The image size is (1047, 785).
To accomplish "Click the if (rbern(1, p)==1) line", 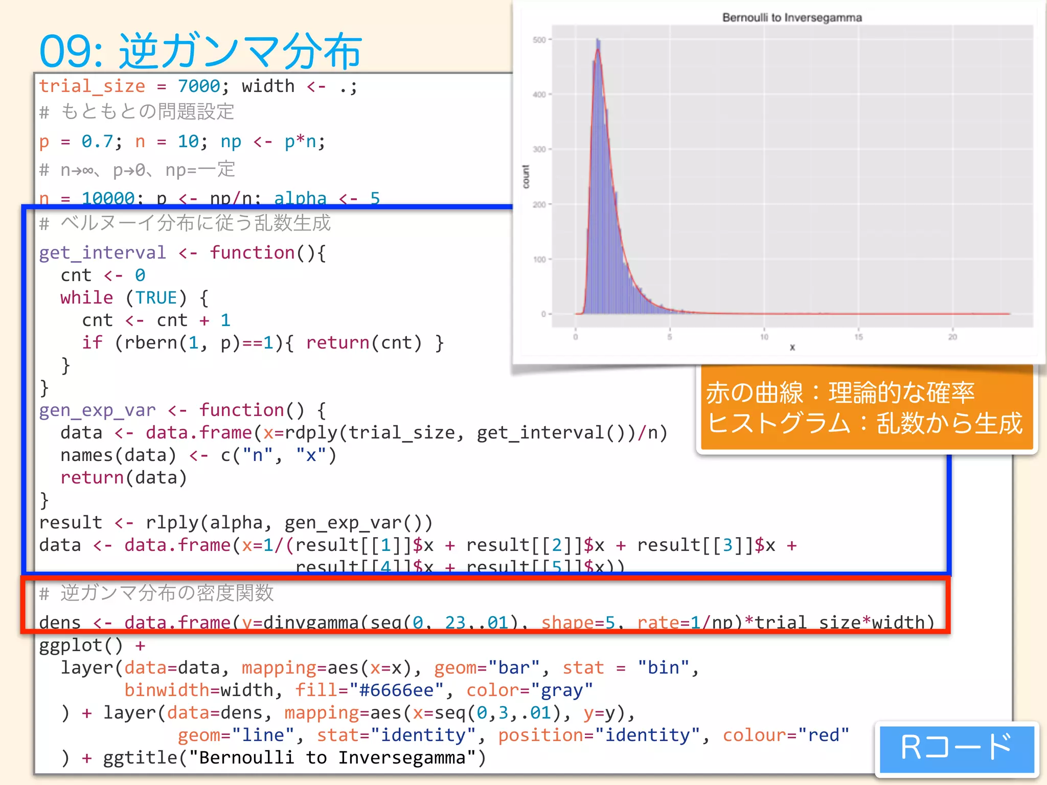I will pos(263,342).
